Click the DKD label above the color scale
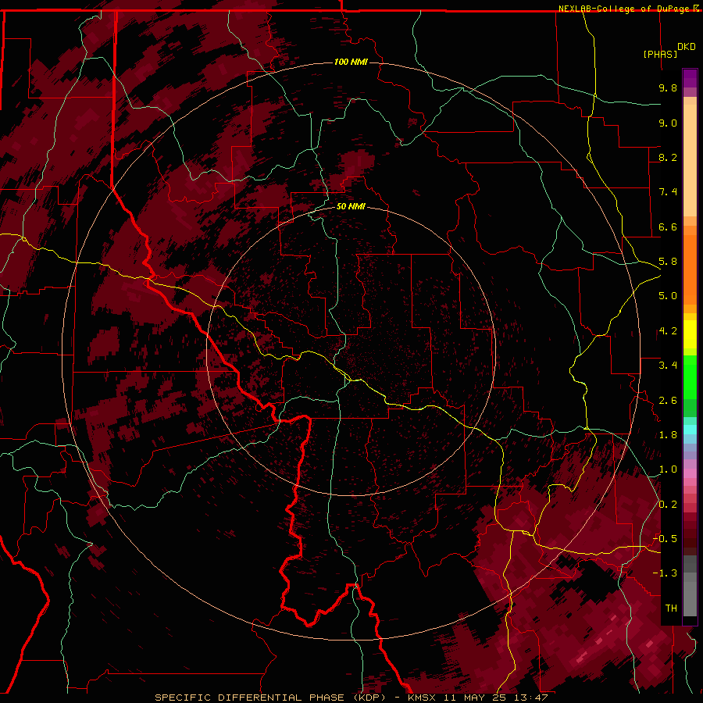 pyautogui.click(x=687, y=47)
